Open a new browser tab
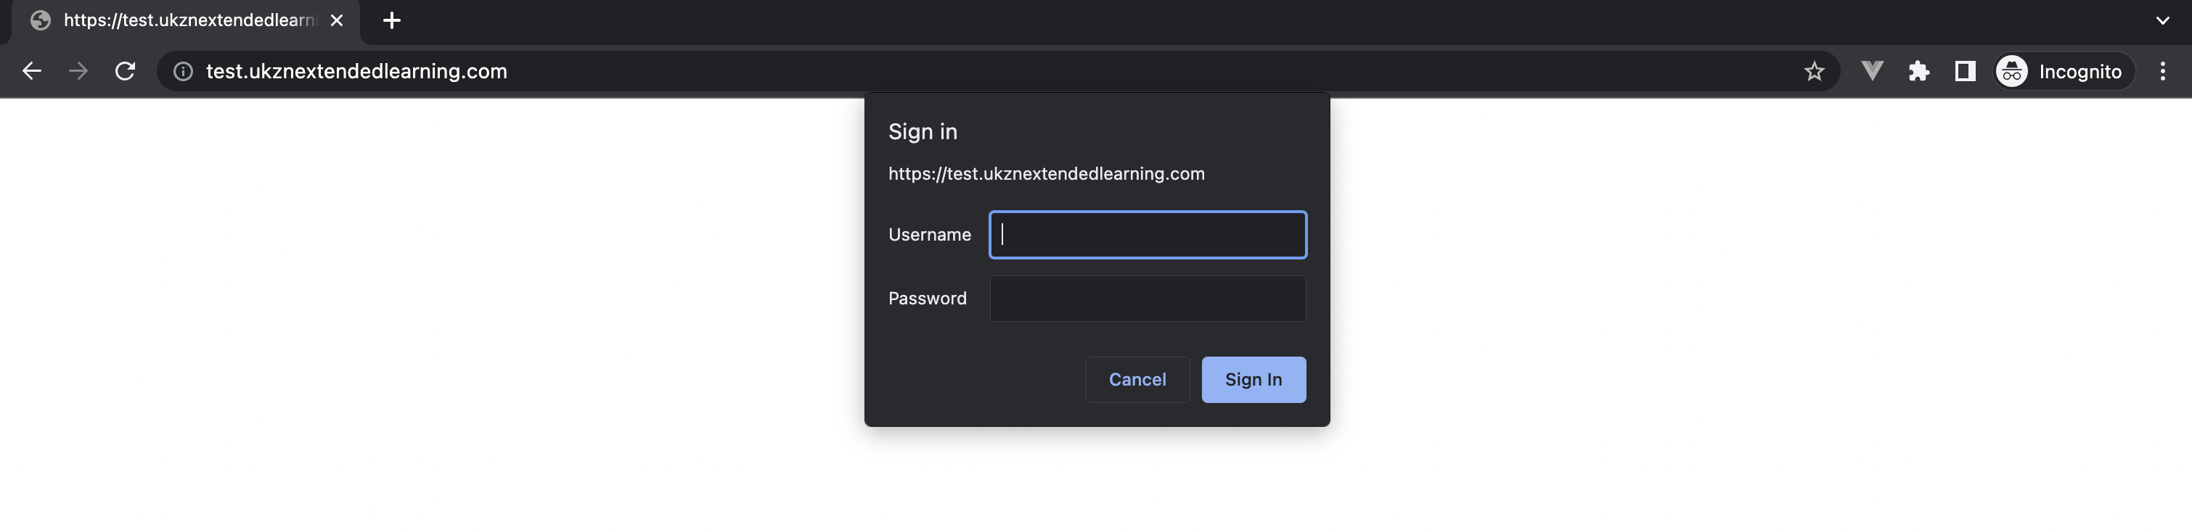 (x=391, y=20)
